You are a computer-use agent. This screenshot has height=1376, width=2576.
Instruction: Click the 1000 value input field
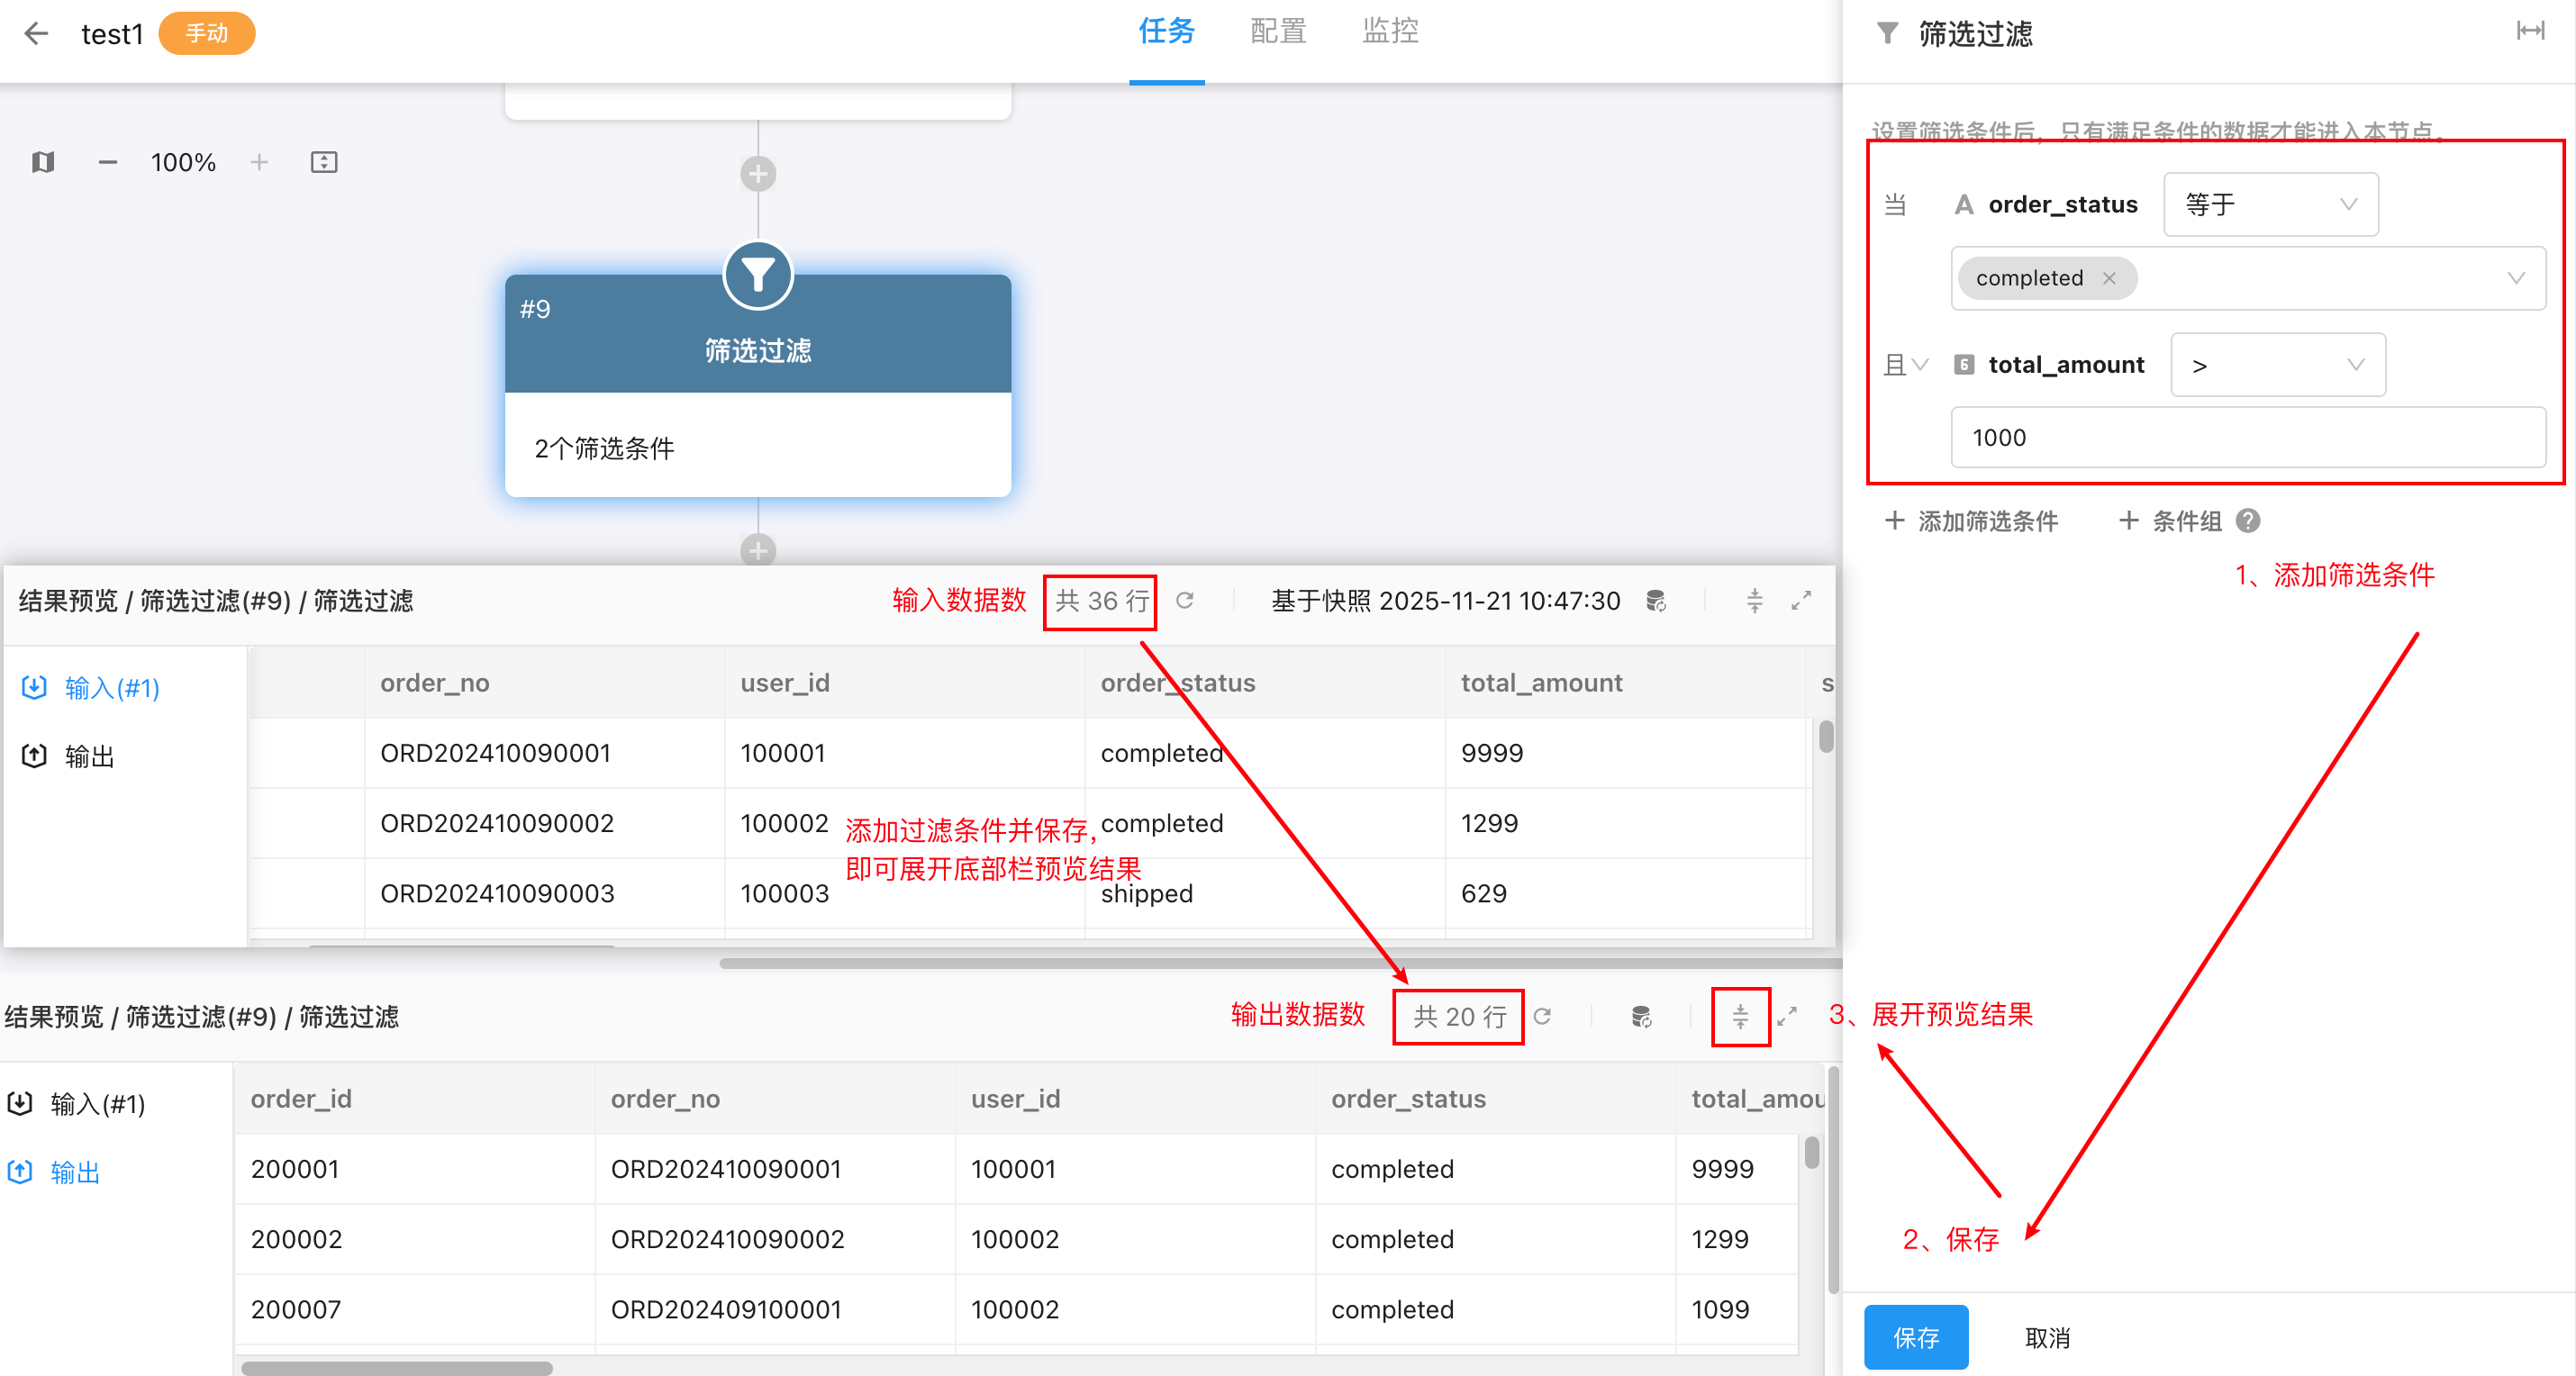coord(2247,437)
